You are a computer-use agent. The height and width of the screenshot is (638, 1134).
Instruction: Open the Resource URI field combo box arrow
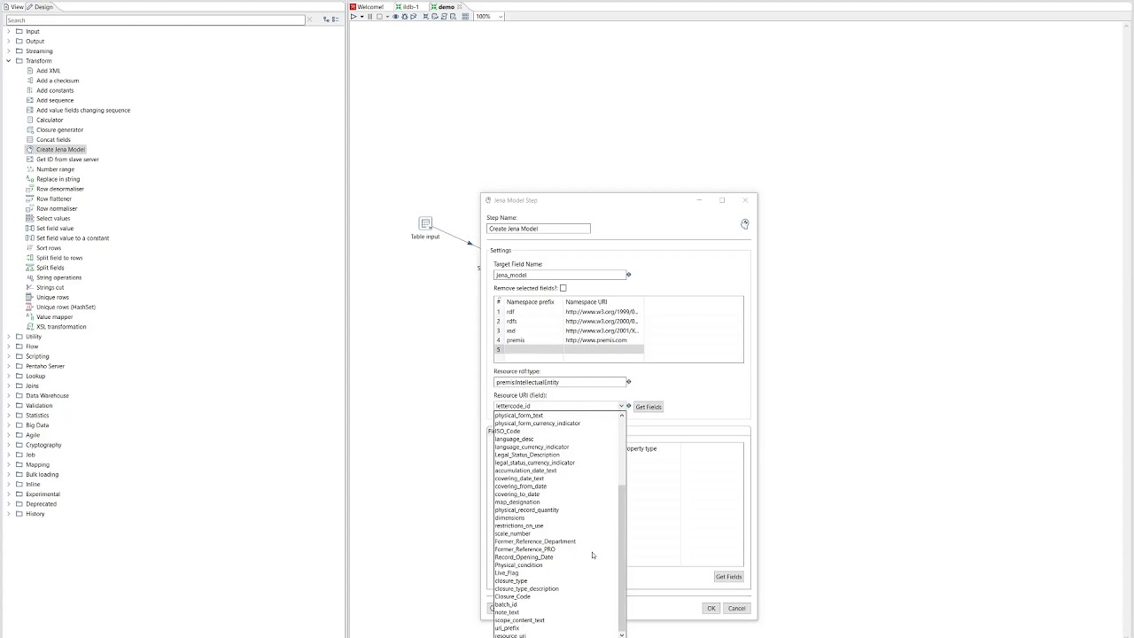tap(621, 406)
